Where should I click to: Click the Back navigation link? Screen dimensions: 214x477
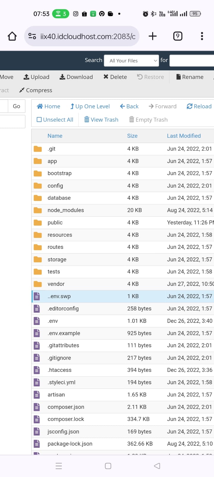[129, 106]
